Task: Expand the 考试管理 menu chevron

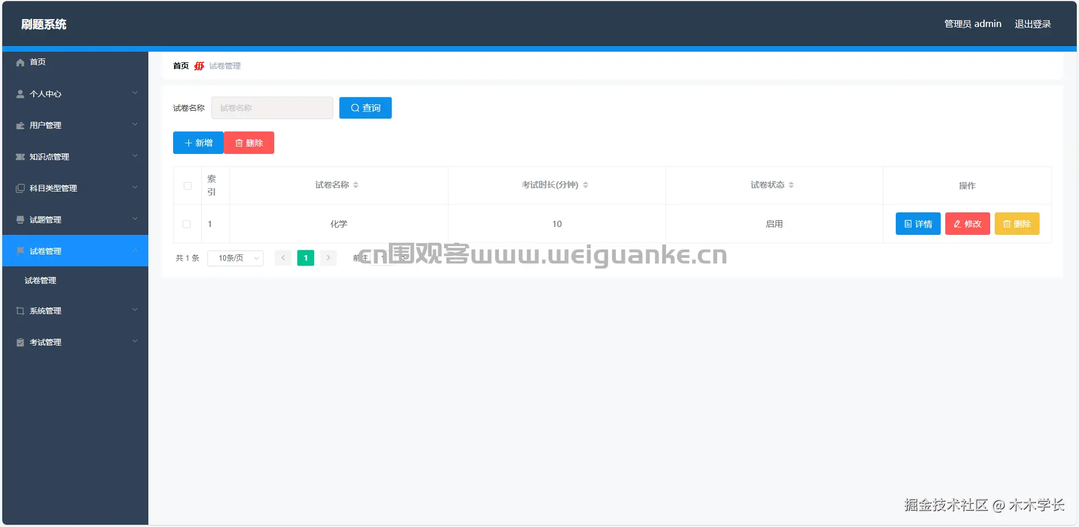Action: [135, 341]
